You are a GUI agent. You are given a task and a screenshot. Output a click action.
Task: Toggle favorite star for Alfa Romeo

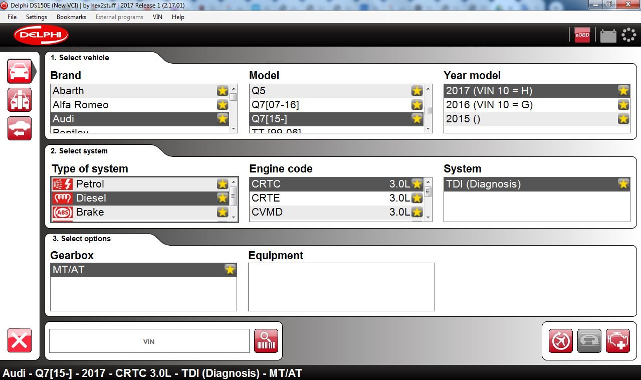tap(223, 105)
